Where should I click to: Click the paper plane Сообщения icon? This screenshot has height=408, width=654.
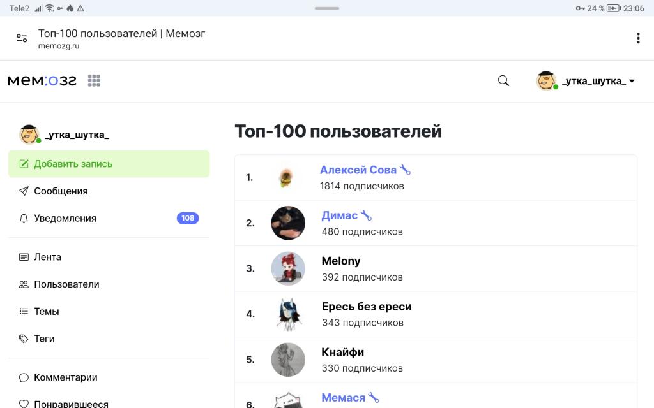coord(24,191)
